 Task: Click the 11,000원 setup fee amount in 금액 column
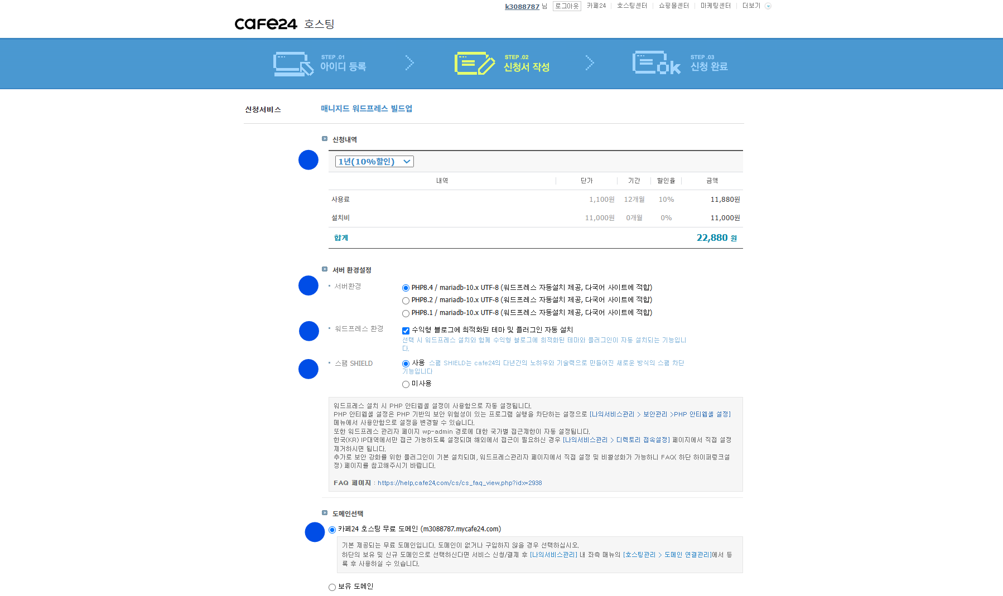[725, 218]
